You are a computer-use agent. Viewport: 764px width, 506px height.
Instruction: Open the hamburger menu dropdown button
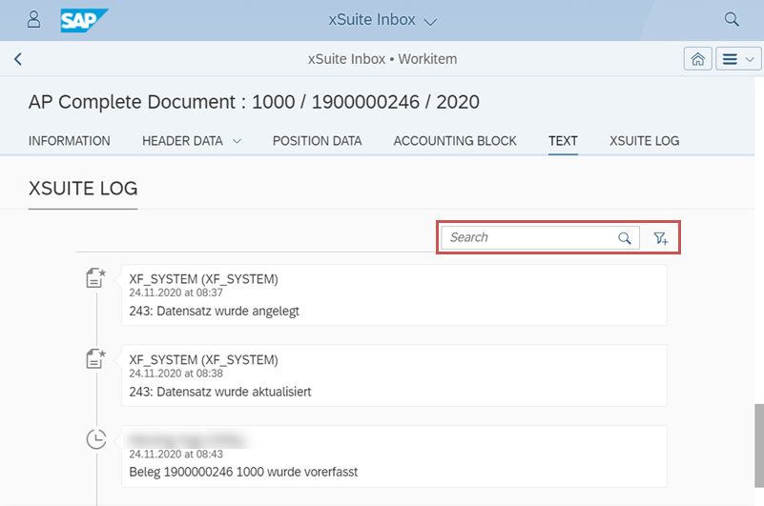[x=738, y=59]
